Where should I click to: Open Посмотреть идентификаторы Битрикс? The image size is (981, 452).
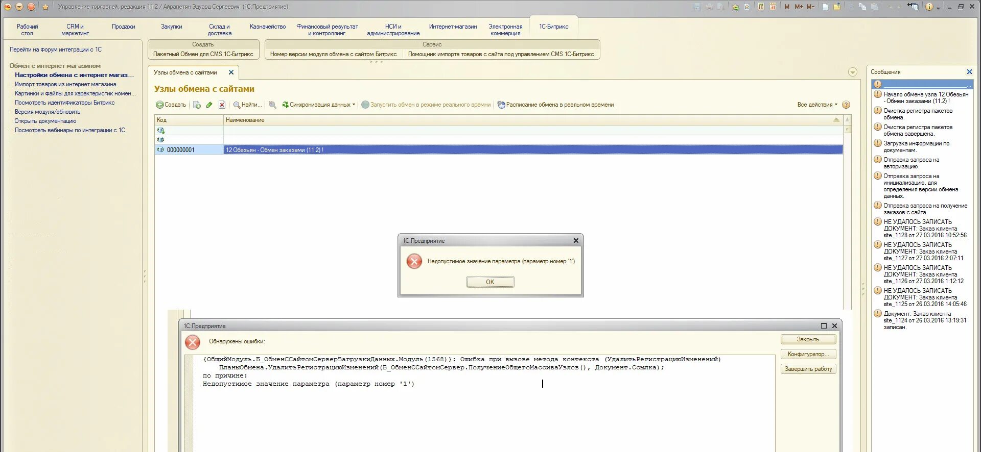click(65, 103)
